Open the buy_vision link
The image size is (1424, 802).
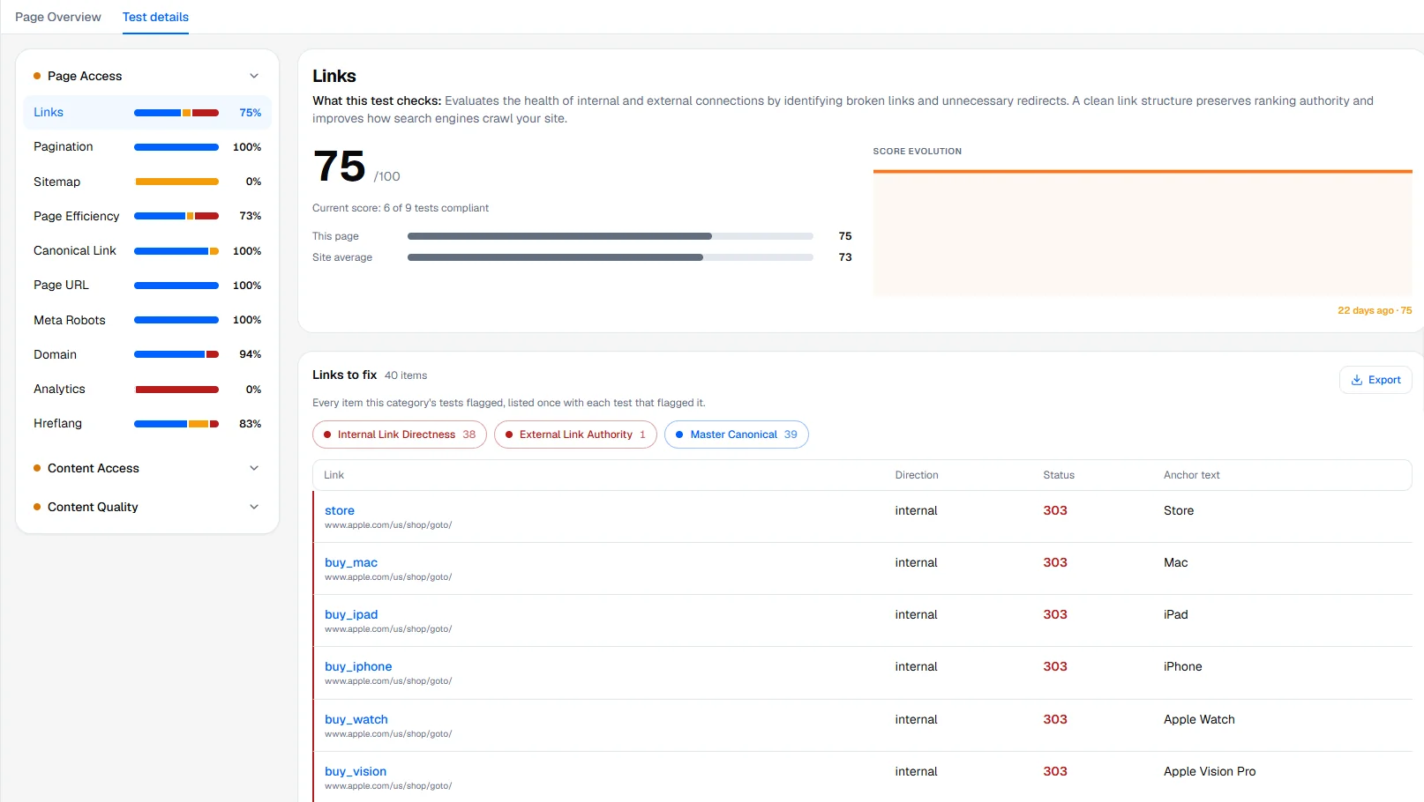click(356, 771)
